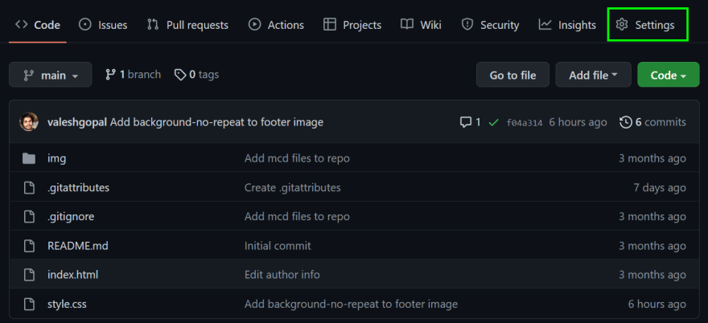This screenshot has height=323, width=708.
Task: Click the commit comment bubble icon
Action: (x=466, y=122)
